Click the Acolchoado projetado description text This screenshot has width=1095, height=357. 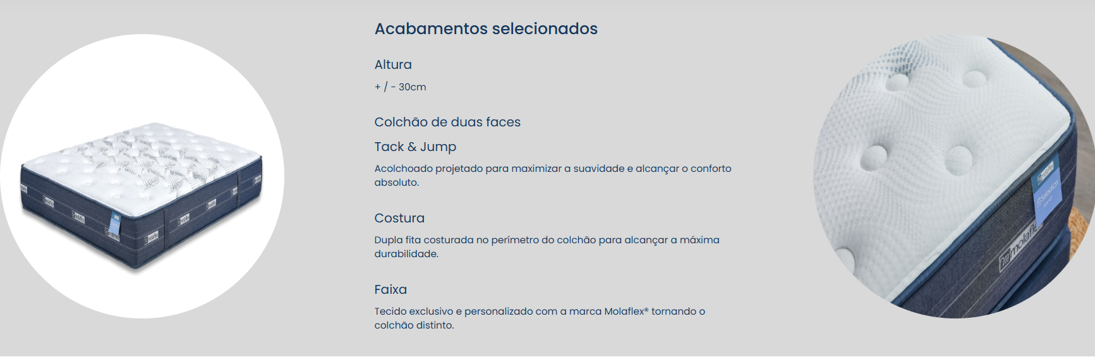pos(553,175)
